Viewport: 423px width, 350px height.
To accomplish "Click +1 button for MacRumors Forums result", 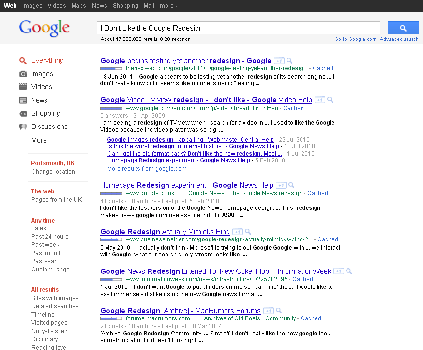I will point(269,311).
